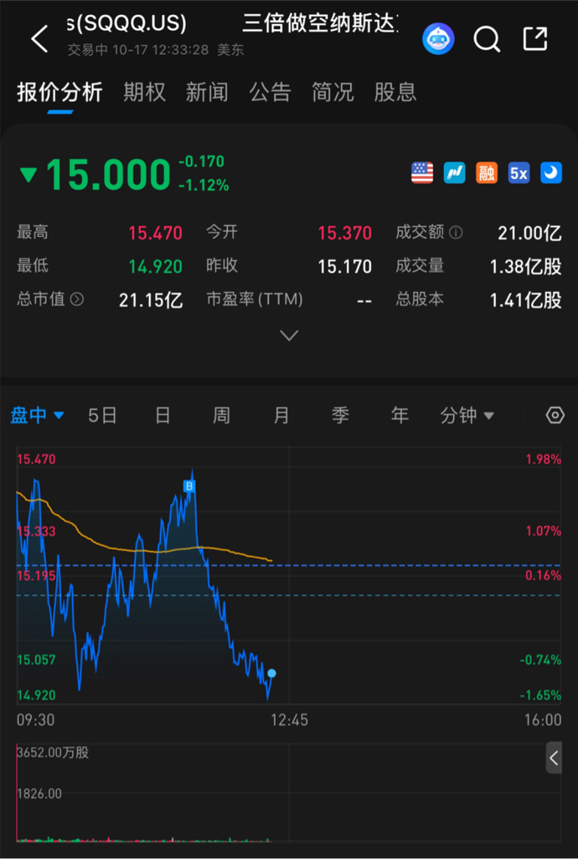Switch to the 新闻 tab
Image resolution: width=578 pixels, height=859 pixels.
tap(207, 92)
